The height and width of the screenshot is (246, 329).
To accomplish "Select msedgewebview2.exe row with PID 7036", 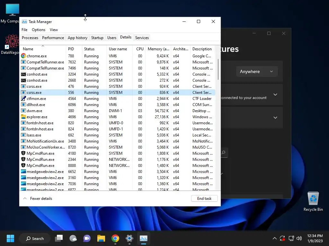I will click(118, 184).
